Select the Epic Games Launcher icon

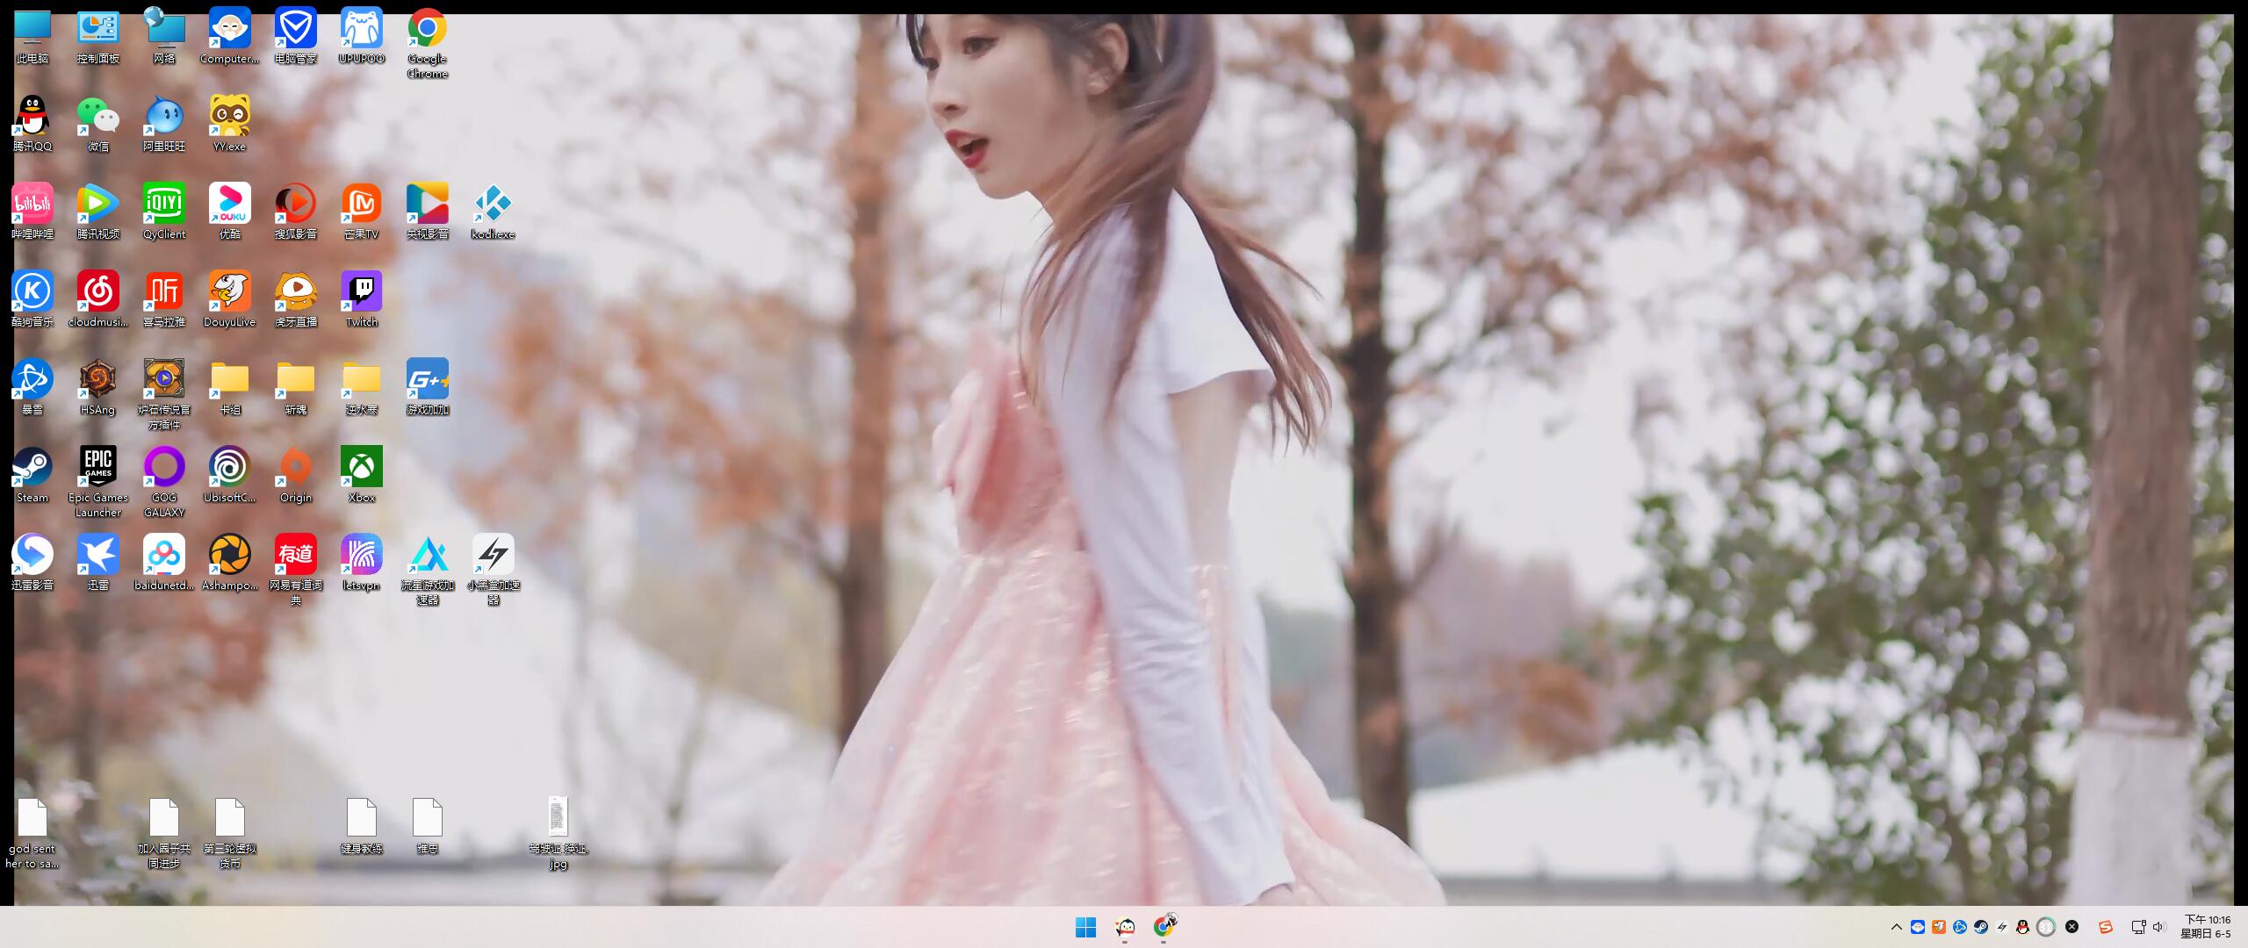click(x=97, y=468)
